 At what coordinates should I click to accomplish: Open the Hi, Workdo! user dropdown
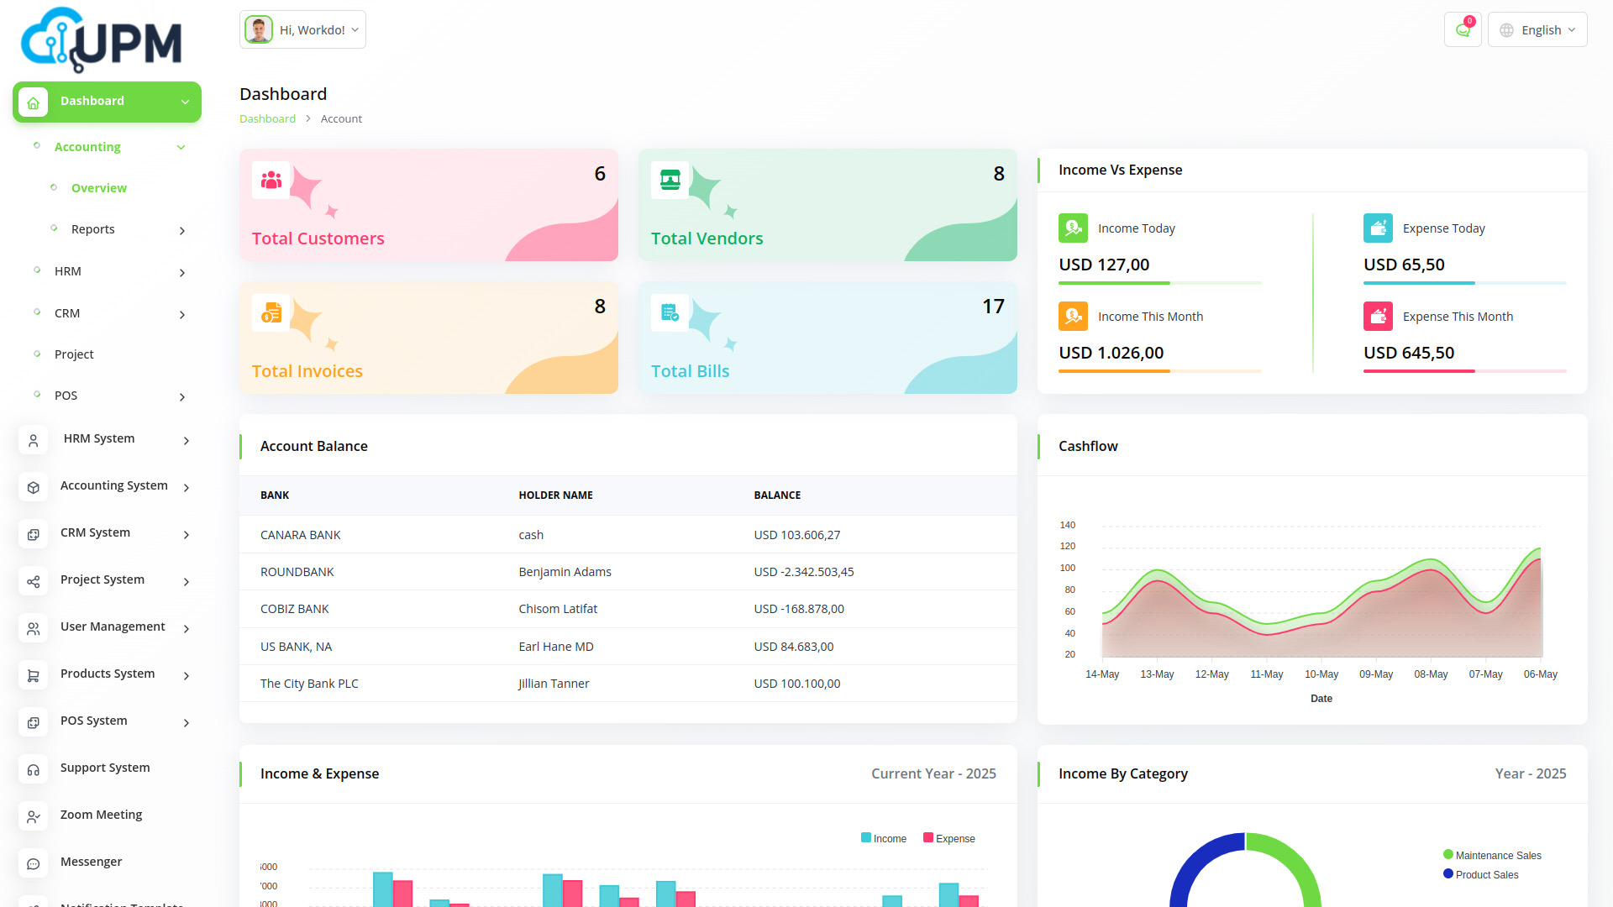click(302, 30)
